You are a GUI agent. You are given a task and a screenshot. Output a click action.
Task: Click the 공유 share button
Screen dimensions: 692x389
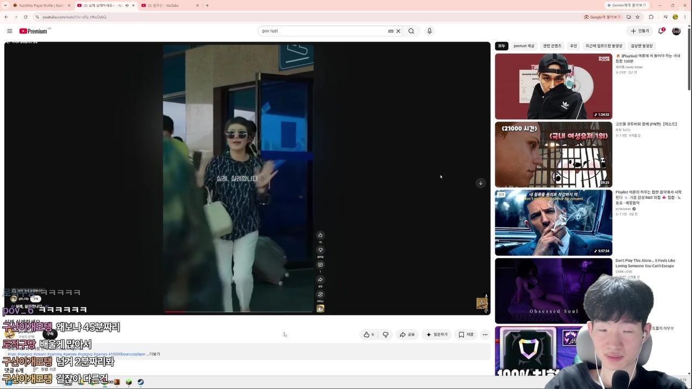click(407, 334)
